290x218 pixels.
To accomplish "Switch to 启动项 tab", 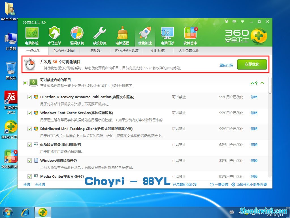I will coord(95,51).
